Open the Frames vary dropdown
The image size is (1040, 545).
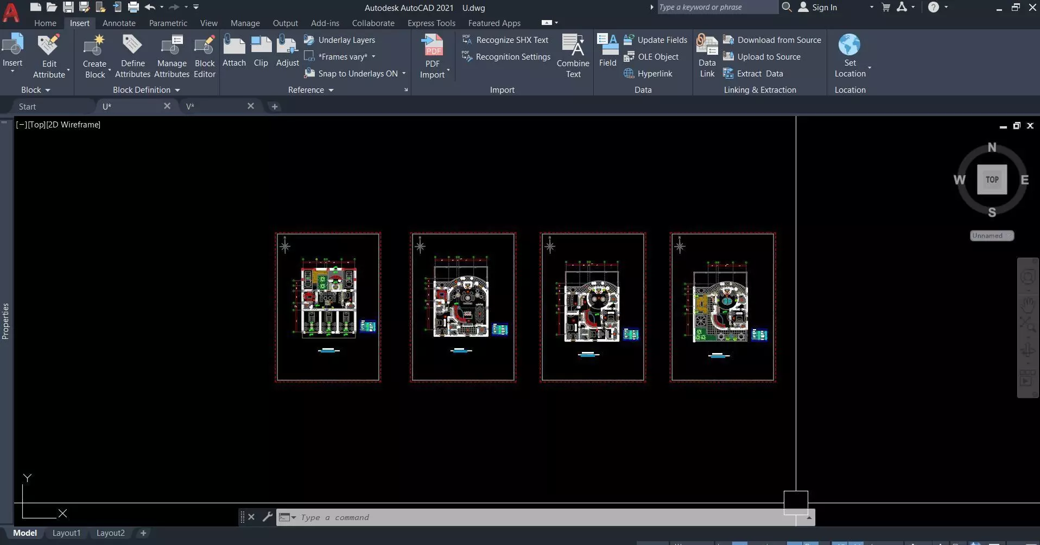point(373,57)
